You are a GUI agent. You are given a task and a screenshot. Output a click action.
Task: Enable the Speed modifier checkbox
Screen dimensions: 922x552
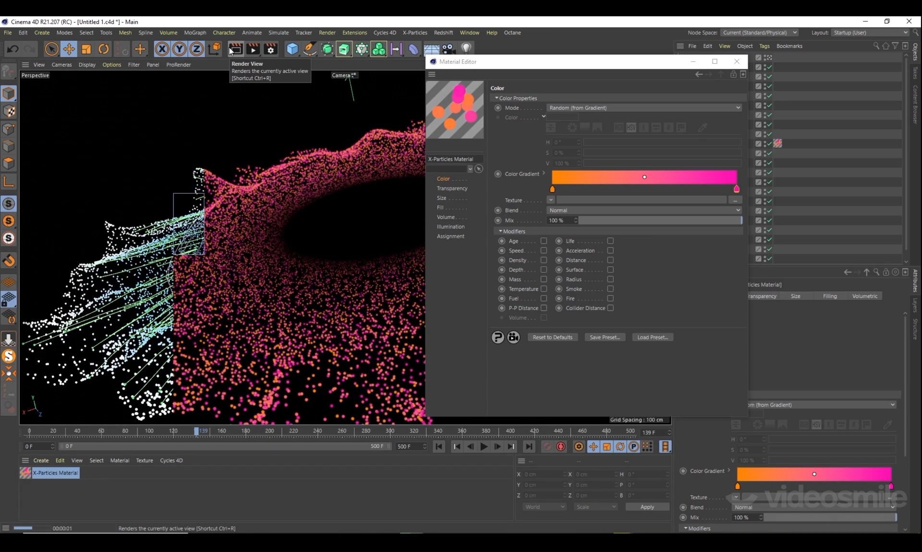(x=544, y=251)
